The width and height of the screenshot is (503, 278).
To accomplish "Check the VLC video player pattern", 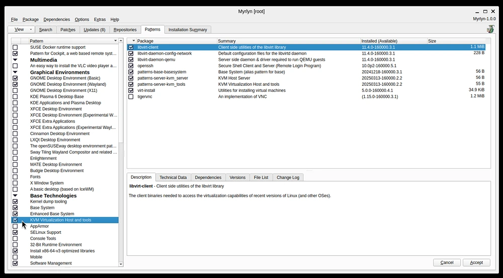I will [15, 66].
